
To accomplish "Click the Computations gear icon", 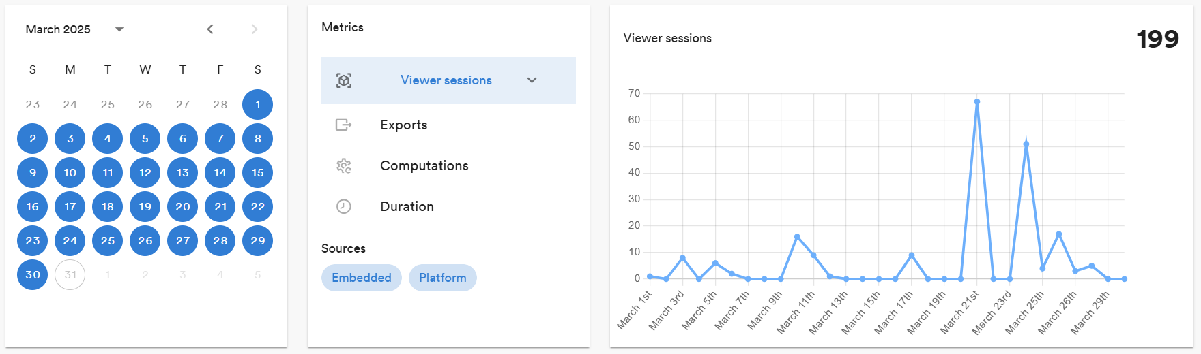I will [344, 165].
